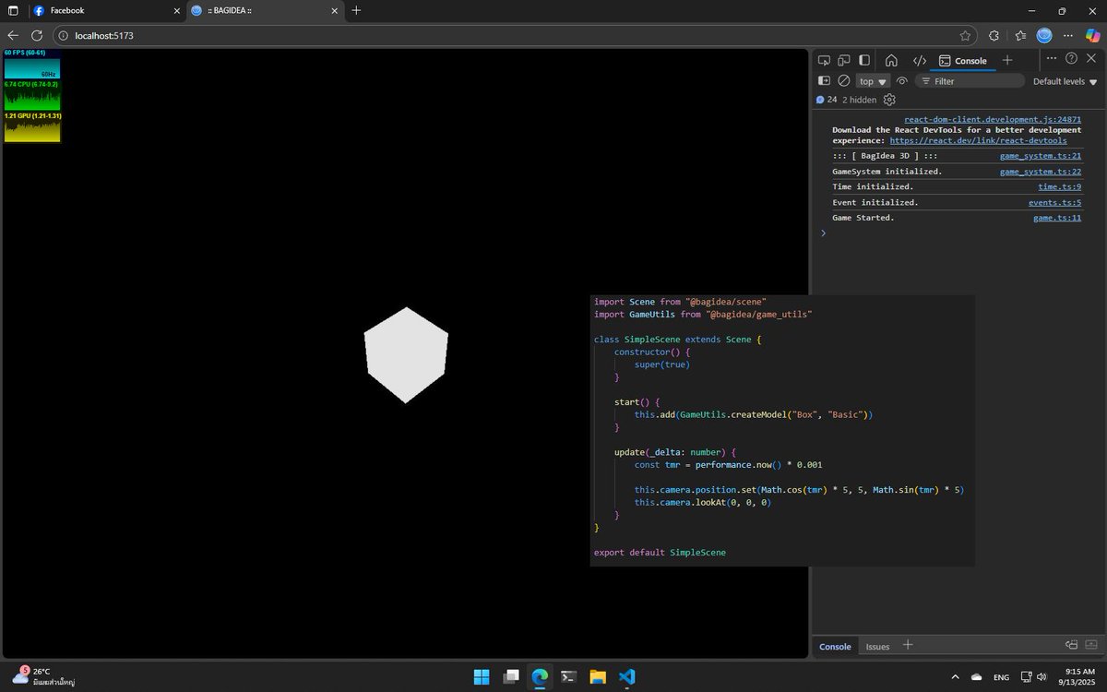Open the ENG language switcher
1107x692 pixels.
click(x=1001, y=676)
